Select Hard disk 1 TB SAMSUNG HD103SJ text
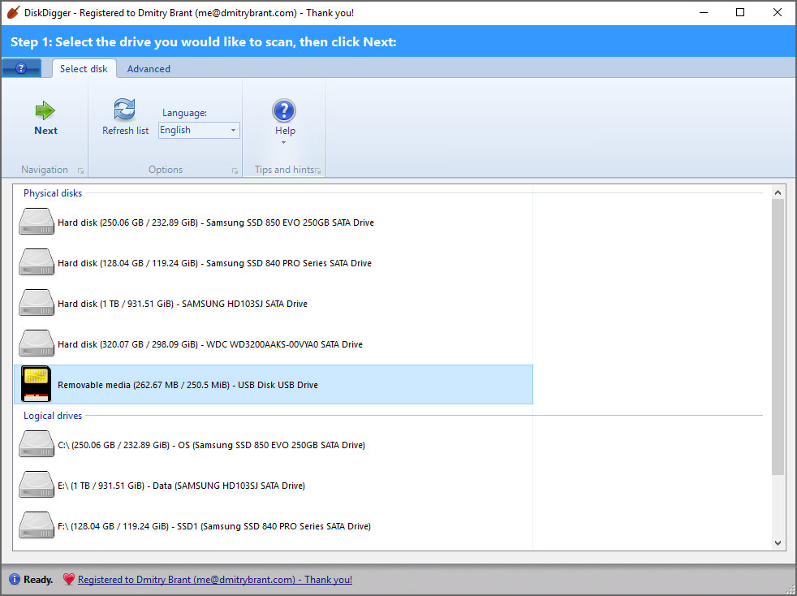The image size is (797, 596). pyautogui.click(x=183, y=304)
